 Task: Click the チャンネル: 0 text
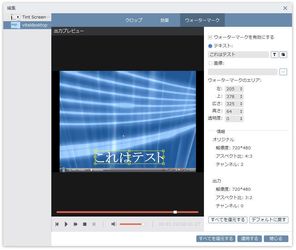[229, 206]
